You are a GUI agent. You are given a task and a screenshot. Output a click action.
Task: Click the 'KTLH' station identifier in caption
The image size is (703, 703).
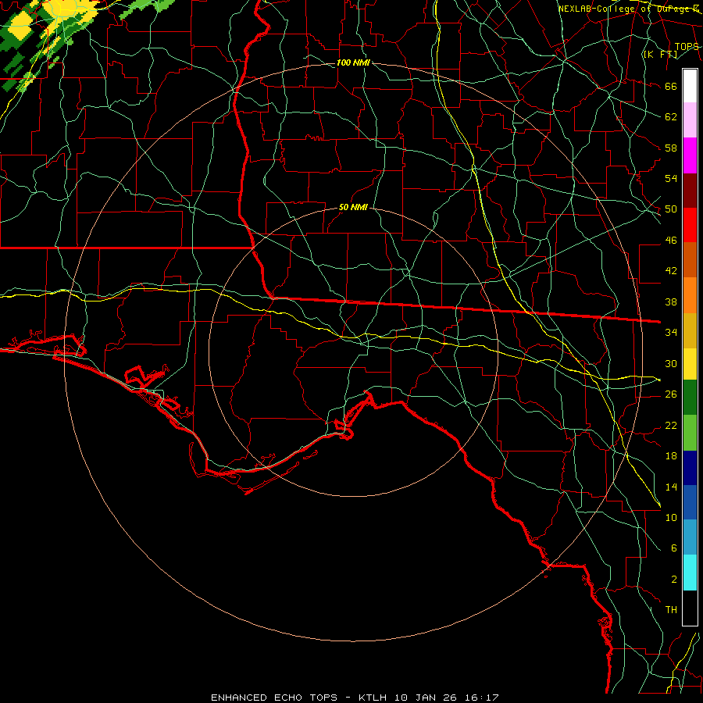tap(373, 698)
